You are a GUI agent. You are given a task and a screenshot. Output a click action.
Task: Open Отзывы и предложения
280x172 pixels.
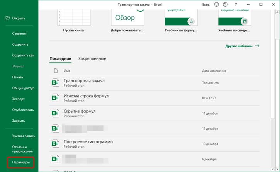pyautogui.click(x=22, y=149)
